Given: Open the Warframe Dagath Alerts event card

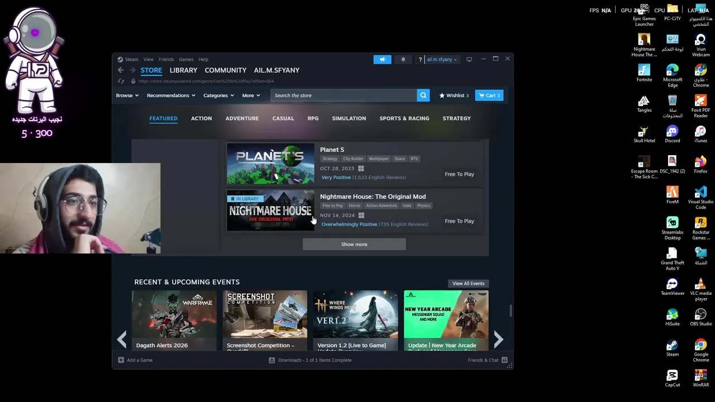Looking at the screenshot, I should pos(174,320).
